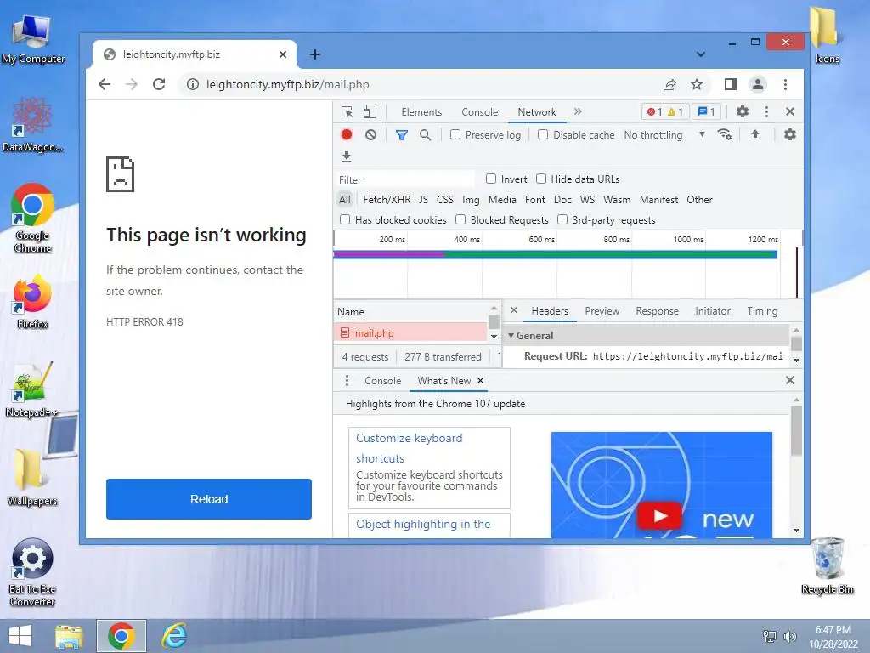This screenshot has height=653, width=870.
Task: Switch to the Elements tab
Action: [421, 112]
